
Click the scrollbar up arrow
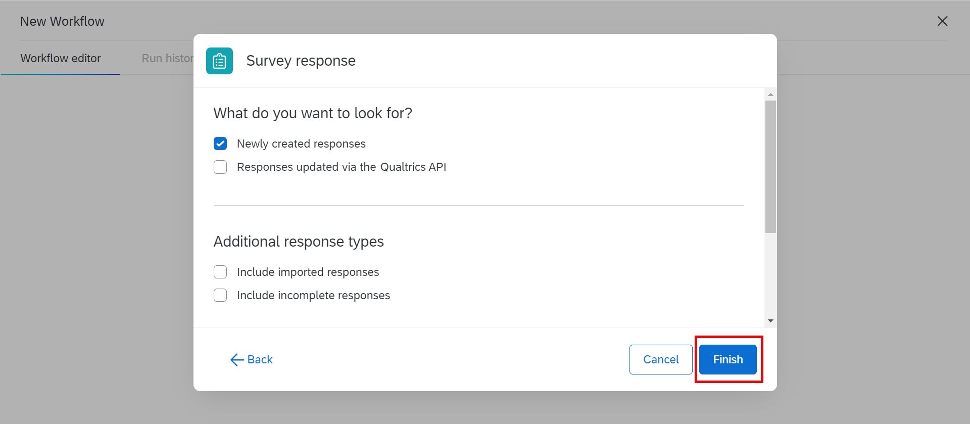(770, 95)
